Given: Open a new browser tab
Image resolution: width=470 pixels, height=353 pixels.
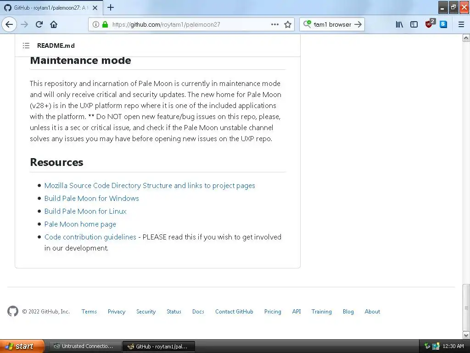Looking at the screenshot, I should (x=111, y=7).
